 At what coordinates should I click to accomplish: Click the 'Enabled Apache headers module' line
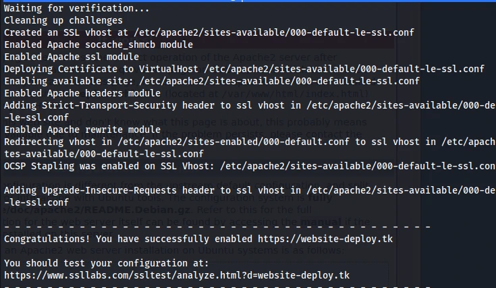[82, 93]
